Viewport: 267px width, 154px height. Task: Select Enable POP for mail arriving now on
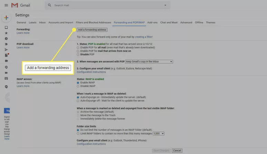pos(78,51)
